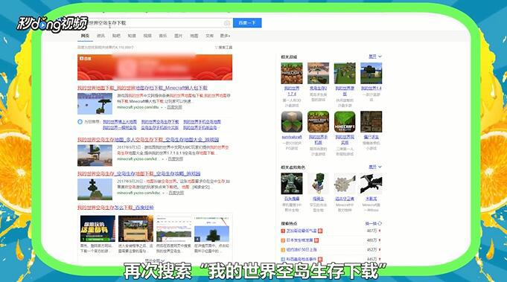The image size is (507, 282).
Task: Click the 百度一下 search button
Action: 247,23
